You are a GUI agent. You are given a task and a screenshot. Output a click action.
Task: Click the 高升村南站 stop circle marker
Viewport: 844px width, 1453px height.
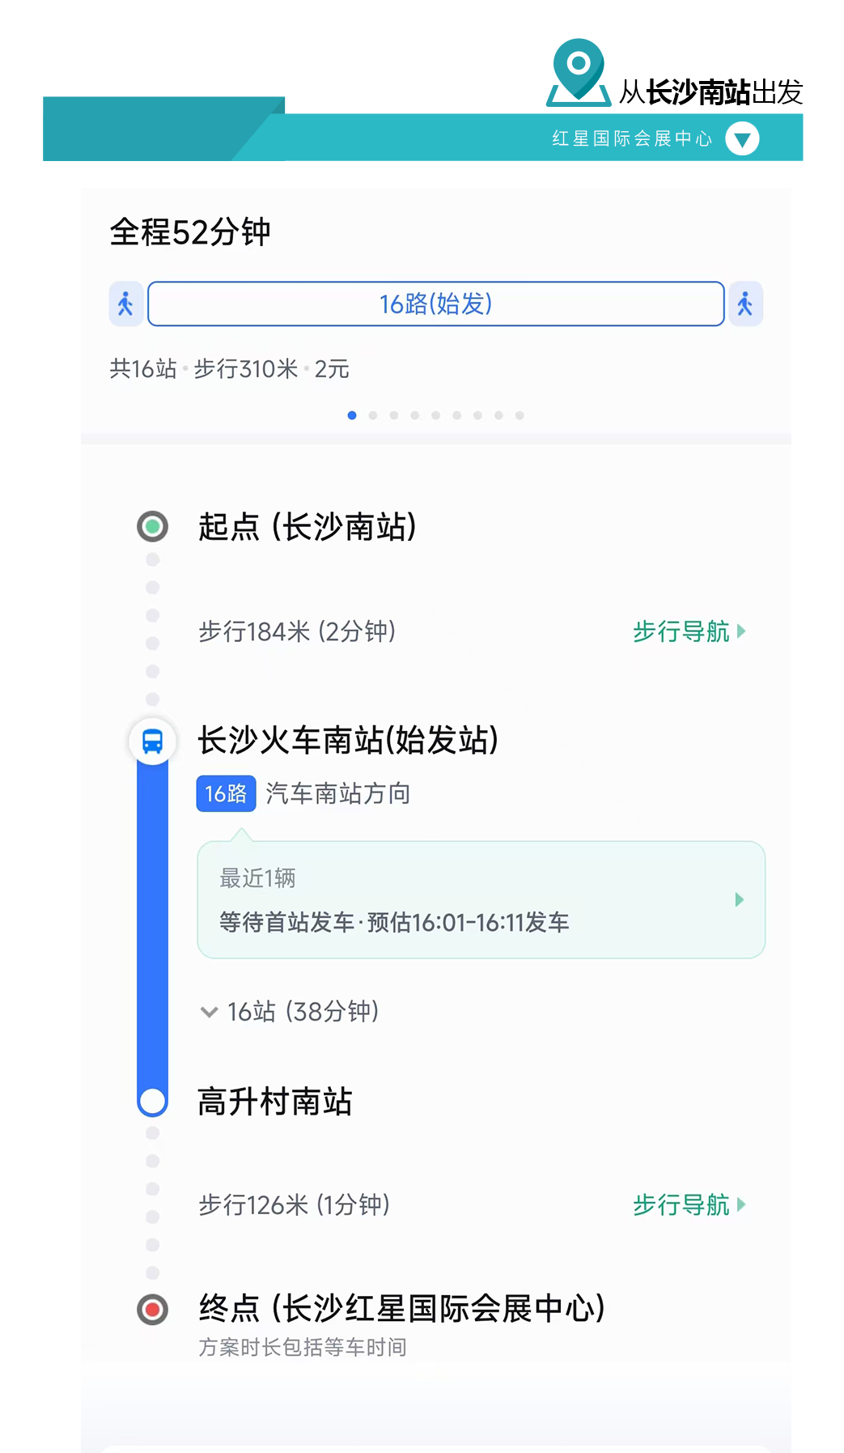152,1102
